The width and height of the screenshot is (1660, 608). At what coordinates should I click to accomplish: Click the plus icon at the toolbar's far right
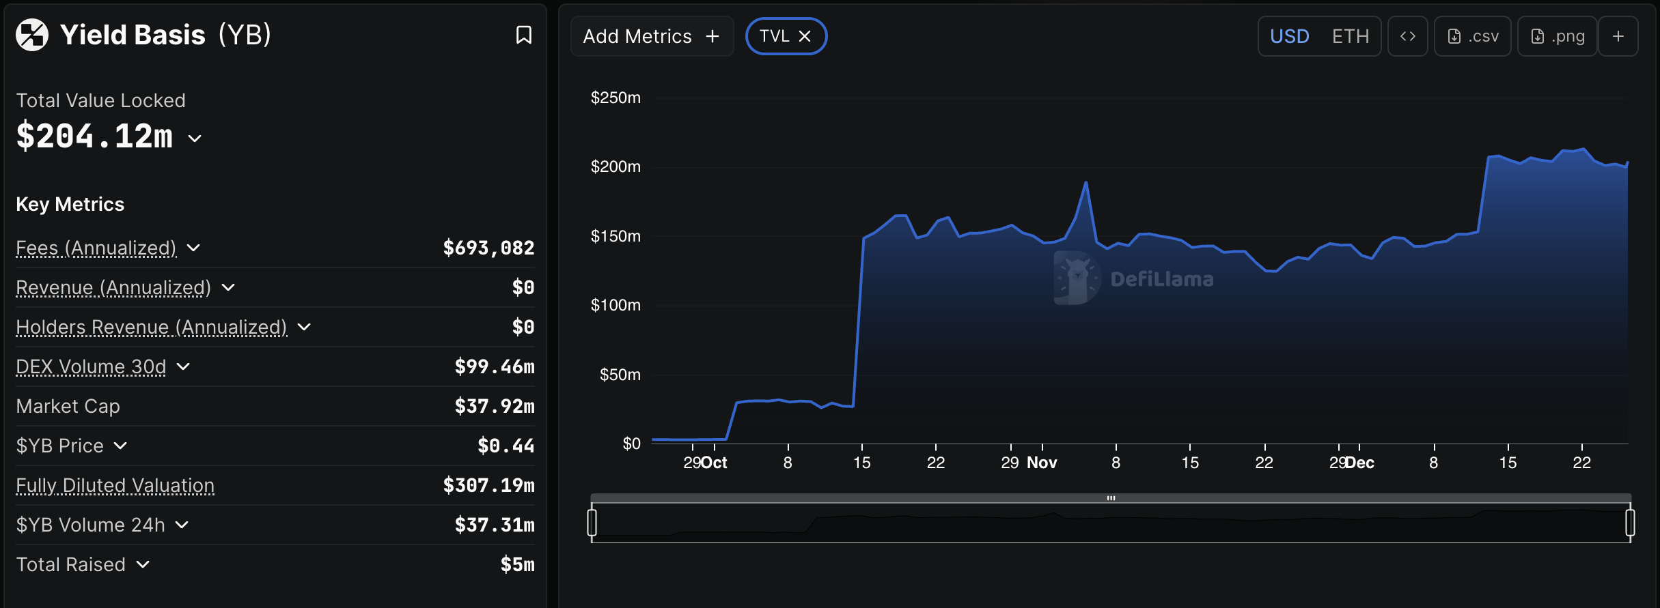pyautogui.click(x=1618, y=36)
